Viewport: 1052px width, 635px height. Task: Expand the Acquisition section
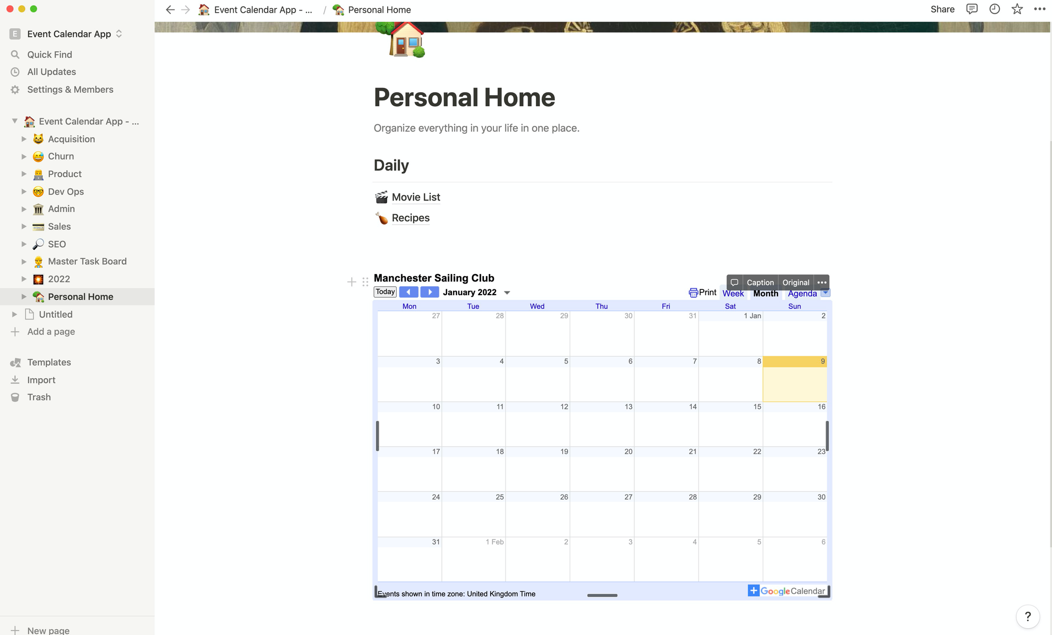coord(23,138)
